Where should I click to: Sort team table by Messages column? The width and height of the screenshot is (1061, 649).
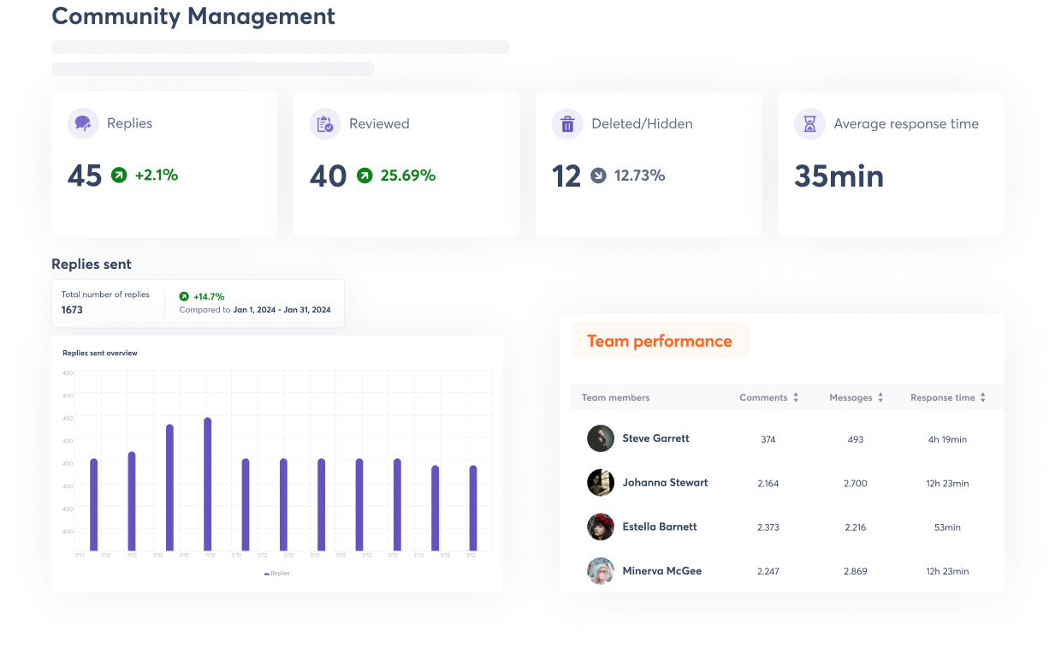[880, 398]
